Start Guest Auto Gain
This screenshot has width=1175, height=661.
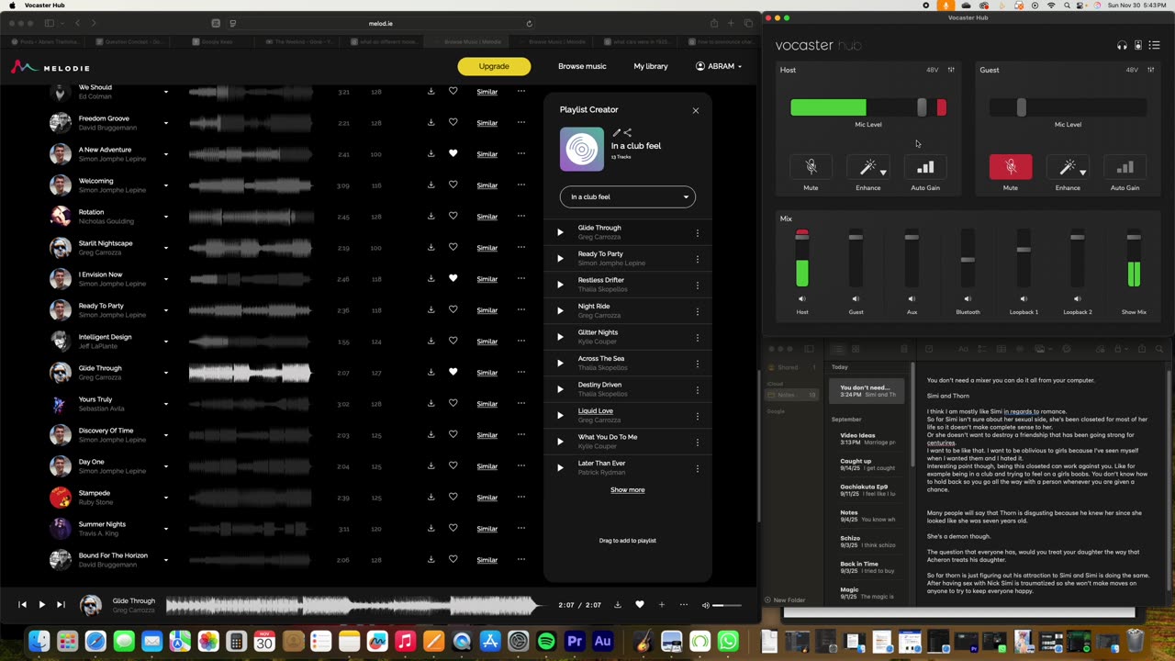point(1125,167)
